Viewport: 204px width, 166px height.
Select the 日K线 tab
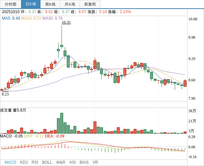click(x=31, y=4)
